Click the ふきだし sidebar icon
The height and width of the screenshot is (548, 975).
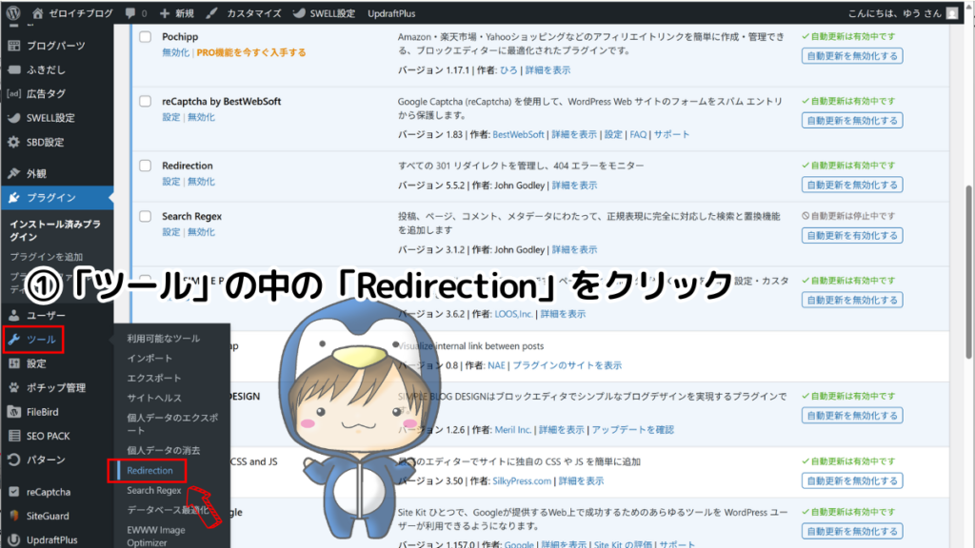pyautogui.click(x=13, y=69)
